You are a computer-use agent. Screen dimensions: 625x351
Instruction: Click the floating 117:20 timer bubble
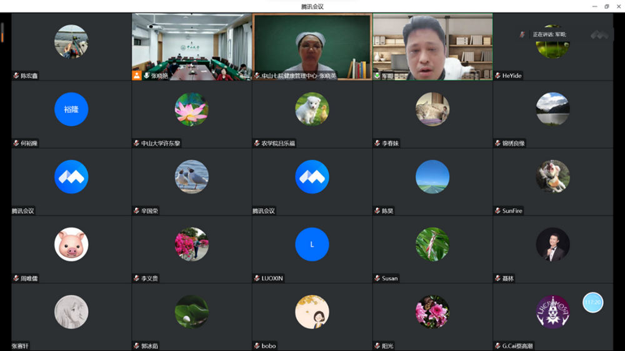coord(592,302)
